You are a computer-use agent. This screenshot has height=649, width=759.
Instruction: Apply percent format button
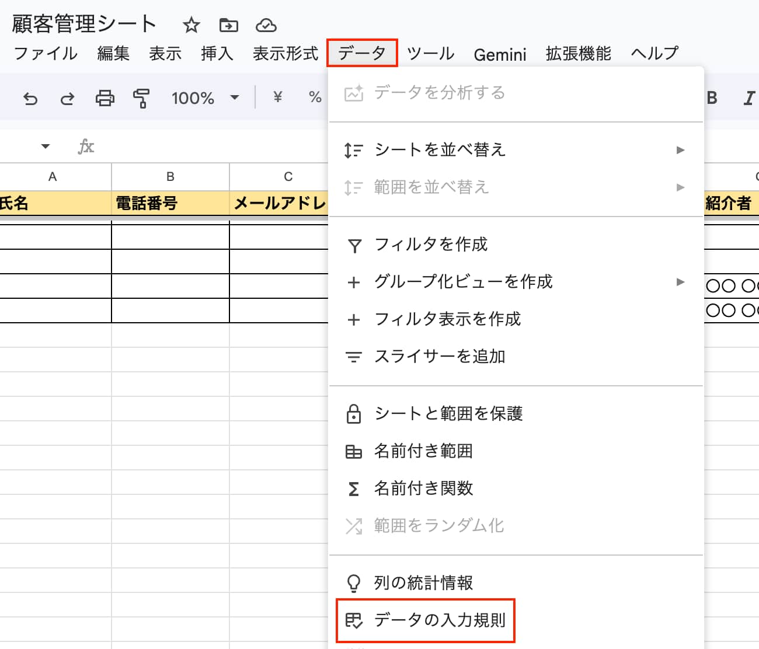tap(315, 97)
